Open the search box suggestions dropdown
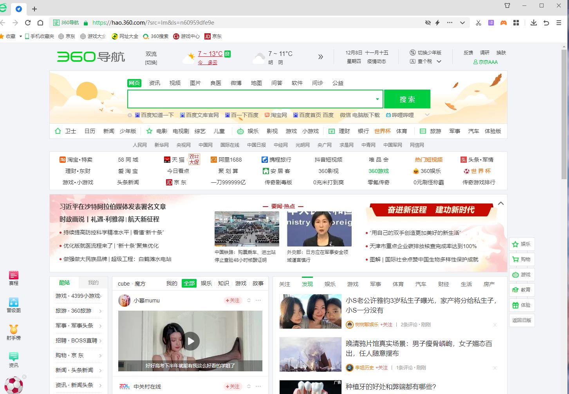 tap(377, 99)
